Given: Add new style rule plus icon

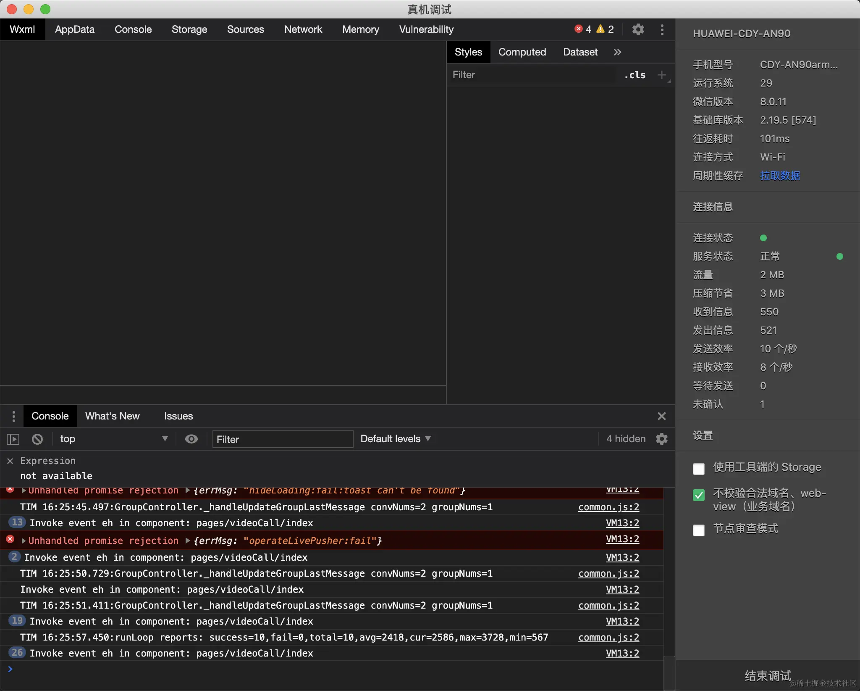Looking at the screenshot, I should coord(661,75).
